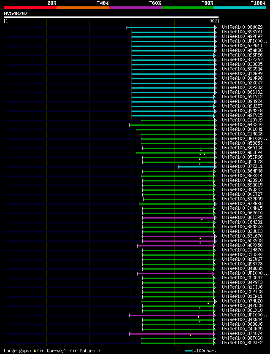Open hit UniRef100_A9SPE6
This screenshot has width=270, height=354.
coord(242,55)
